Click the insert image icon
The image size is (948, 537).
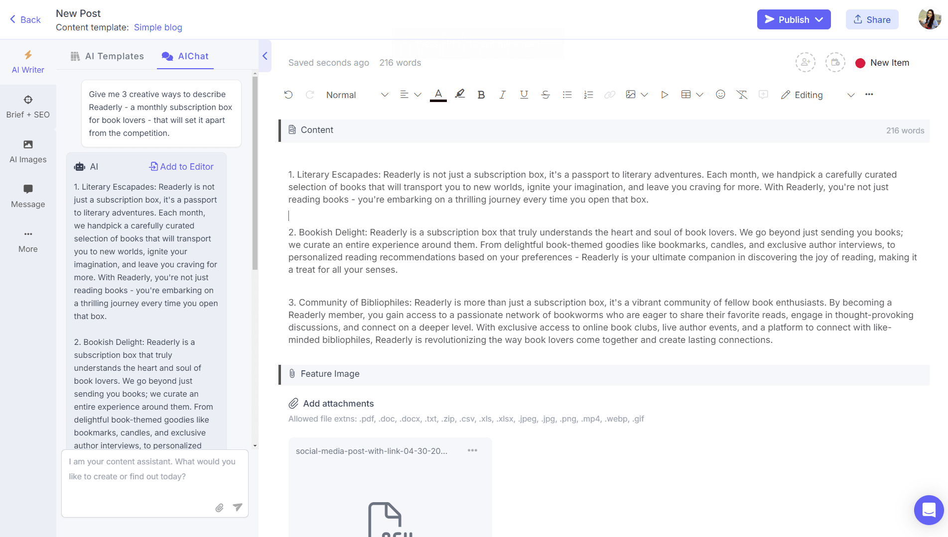(631, 95)
